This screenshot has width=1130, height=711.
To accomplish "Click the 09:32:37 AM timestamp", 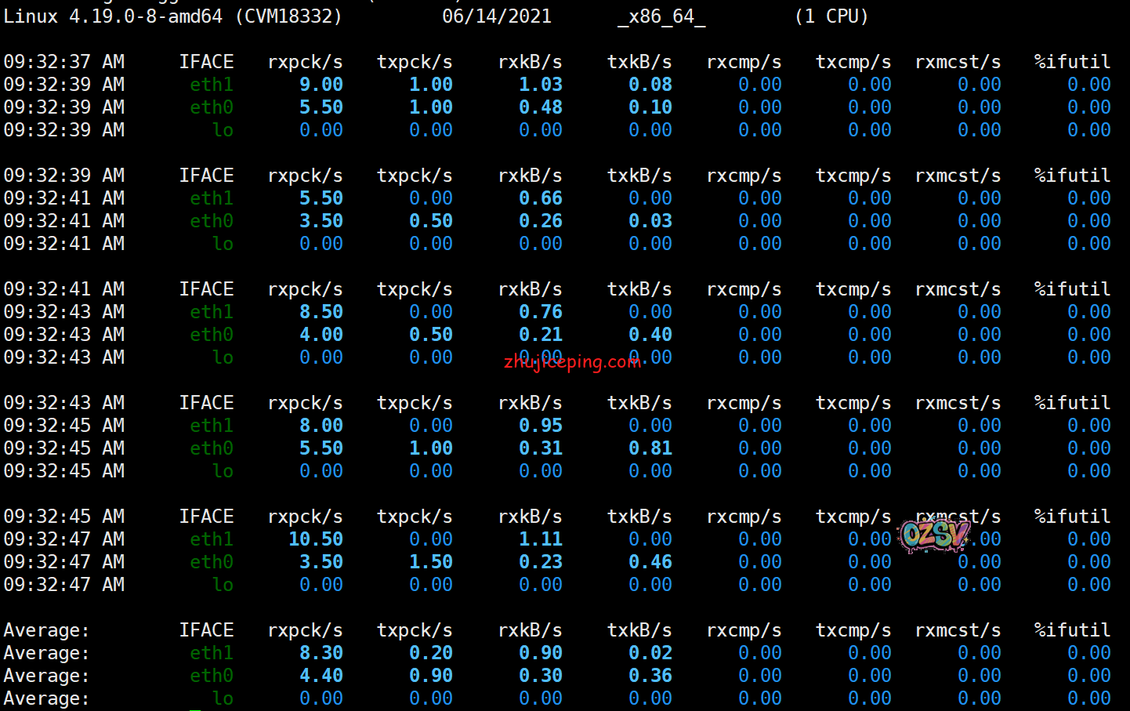I will coord(64,62).
